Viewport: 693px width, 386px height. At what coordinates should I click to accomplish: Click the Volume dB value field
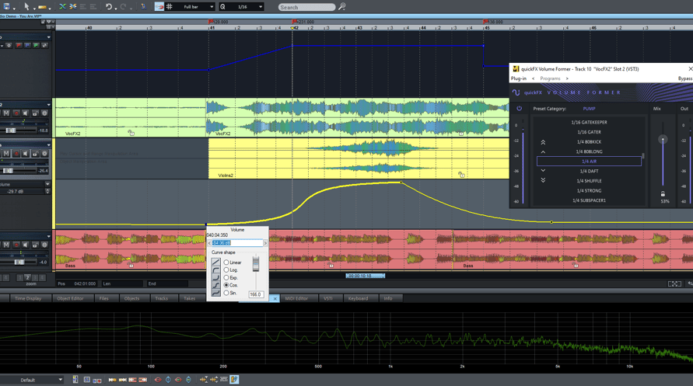pos(237,243)
